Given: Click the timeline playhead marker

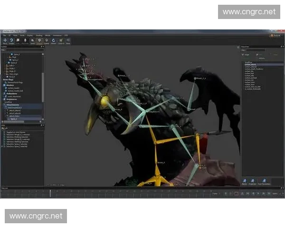Looking at the screenshot, I should 50,193.
